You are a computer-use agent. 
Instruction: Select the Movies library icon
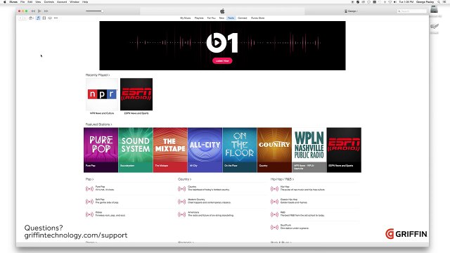pyautogui.click(x=44, y=18)
